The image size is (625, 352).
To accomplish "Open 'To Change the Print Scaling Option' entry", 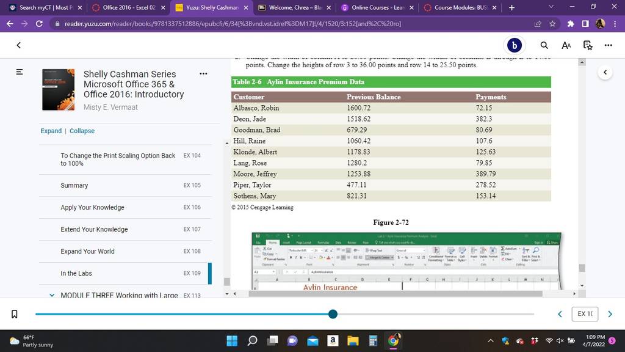I will pyautogui.click(x=125, y=159).
